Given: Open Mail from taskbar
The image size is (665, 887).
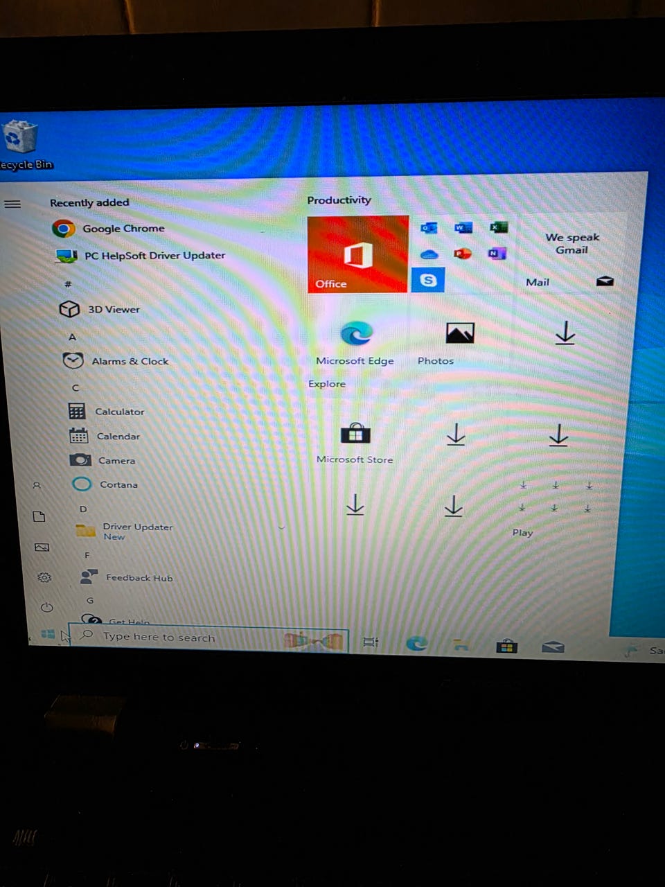Looking at the screenshot, I should point(553,647).
